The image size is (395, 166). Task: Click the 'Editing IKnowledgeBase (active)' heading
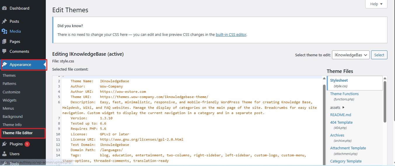(x=88, y=54)
